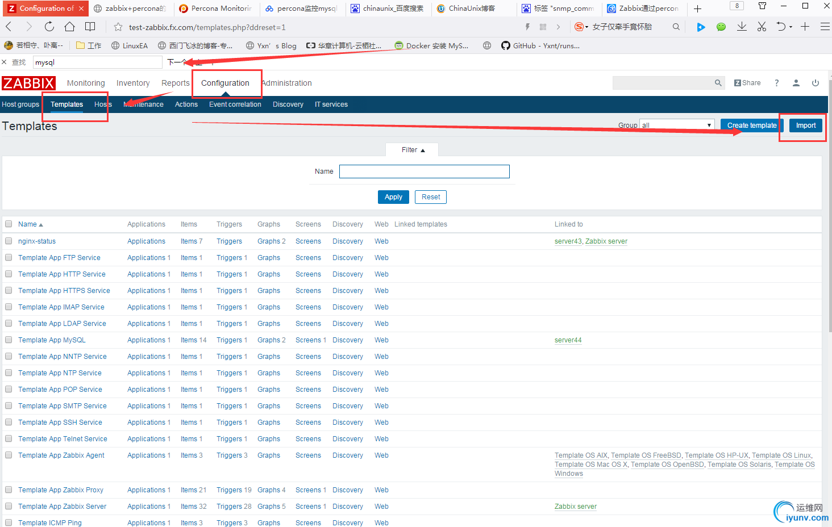Screen dimensions: 832x527
Task: Check the nginx-status row checkbox
Action: (x=9, y=241)
